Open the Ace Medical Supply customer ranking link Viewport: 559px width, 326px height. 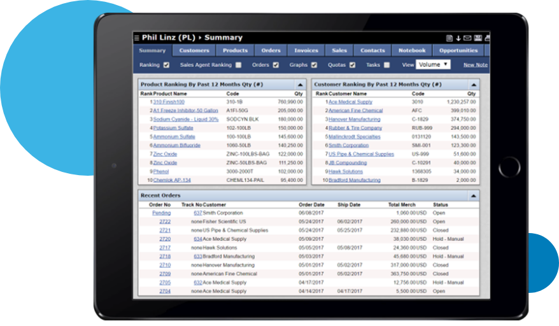350,102
